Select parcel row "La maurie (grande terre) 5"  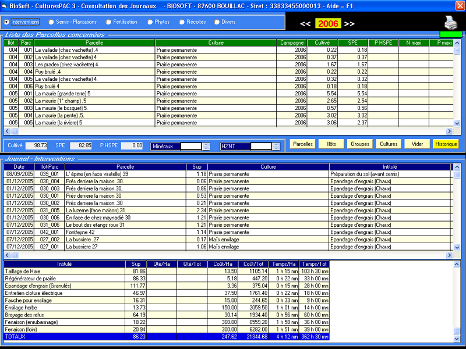point(228,94)
